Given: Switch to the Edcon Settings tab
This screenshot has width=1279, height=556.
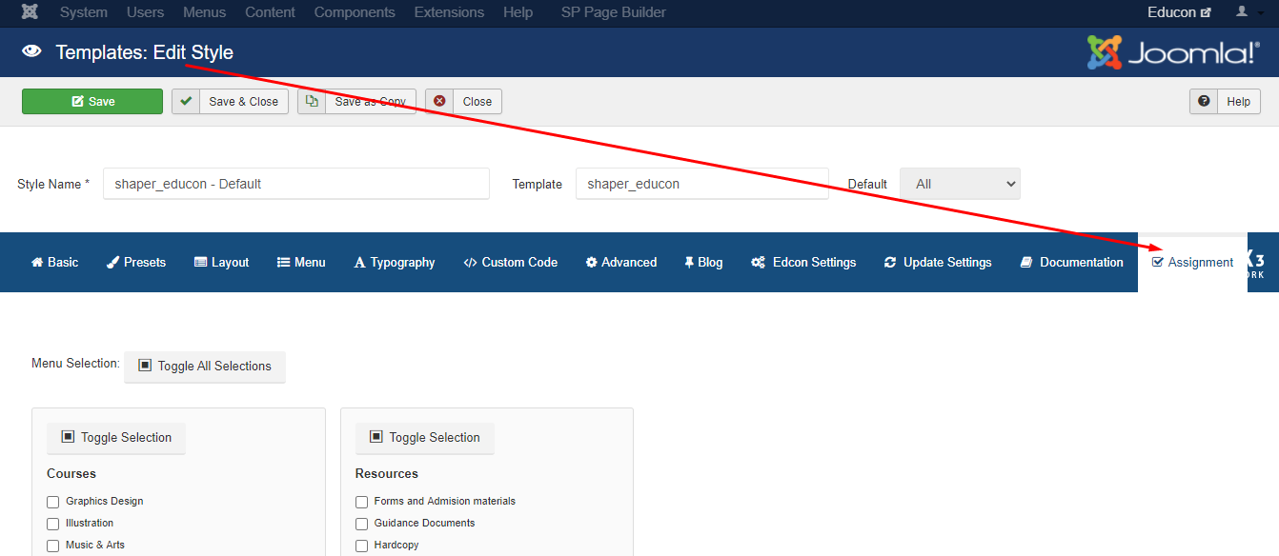Looking at the screenshot, I should pyautogui.click(x=803, y=262).
